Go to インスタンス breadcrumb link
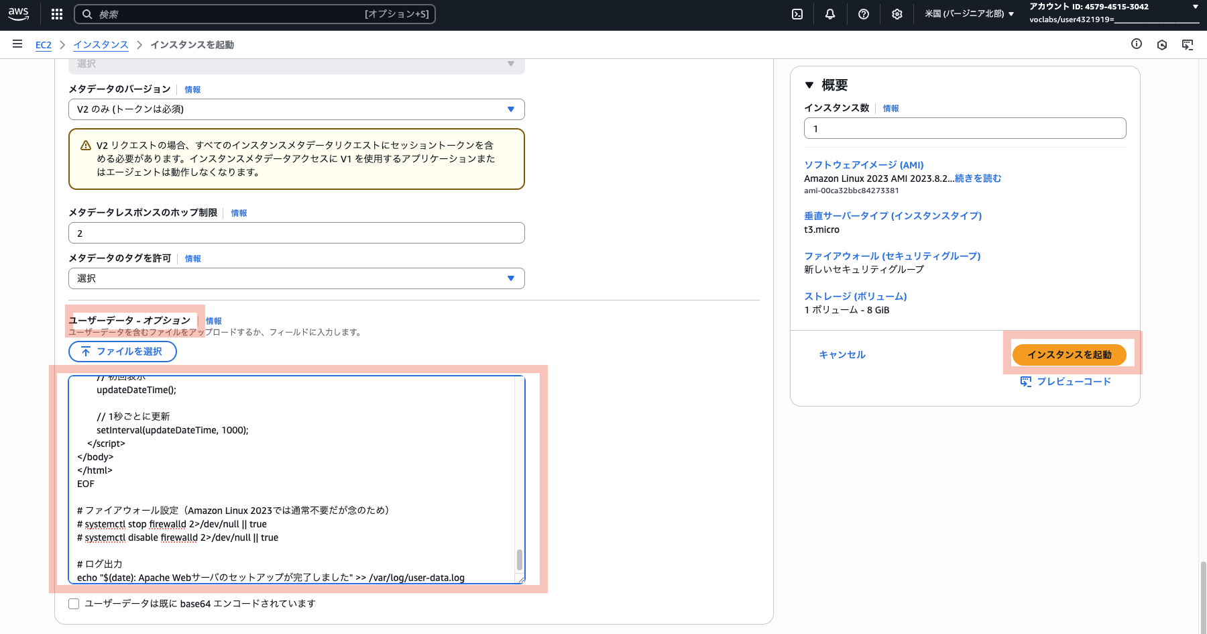Image resolution: width=1207 pixels, height=634 pixels. coord(101,45)
